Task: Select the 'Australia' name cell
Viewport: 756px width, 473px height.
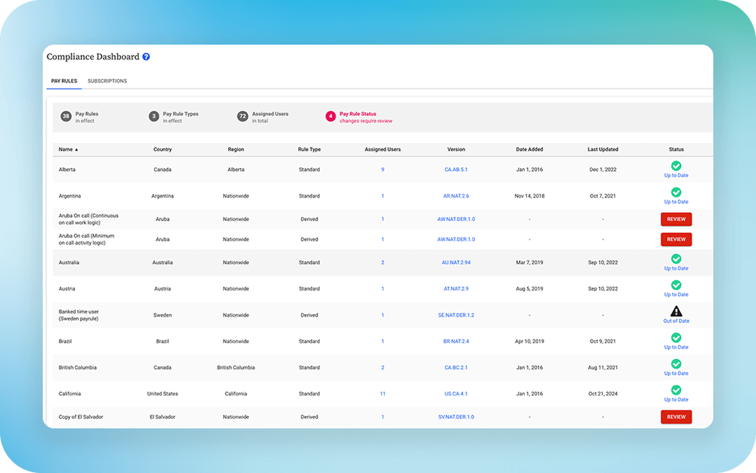Action: [69, 262]
